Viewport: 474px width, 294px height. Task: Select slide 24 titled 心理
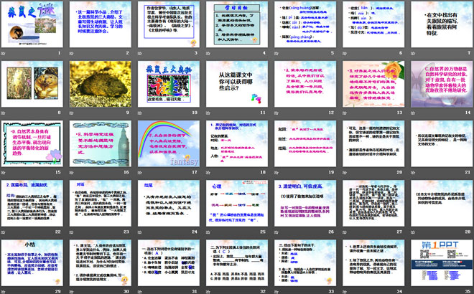[x=236, y=204]
